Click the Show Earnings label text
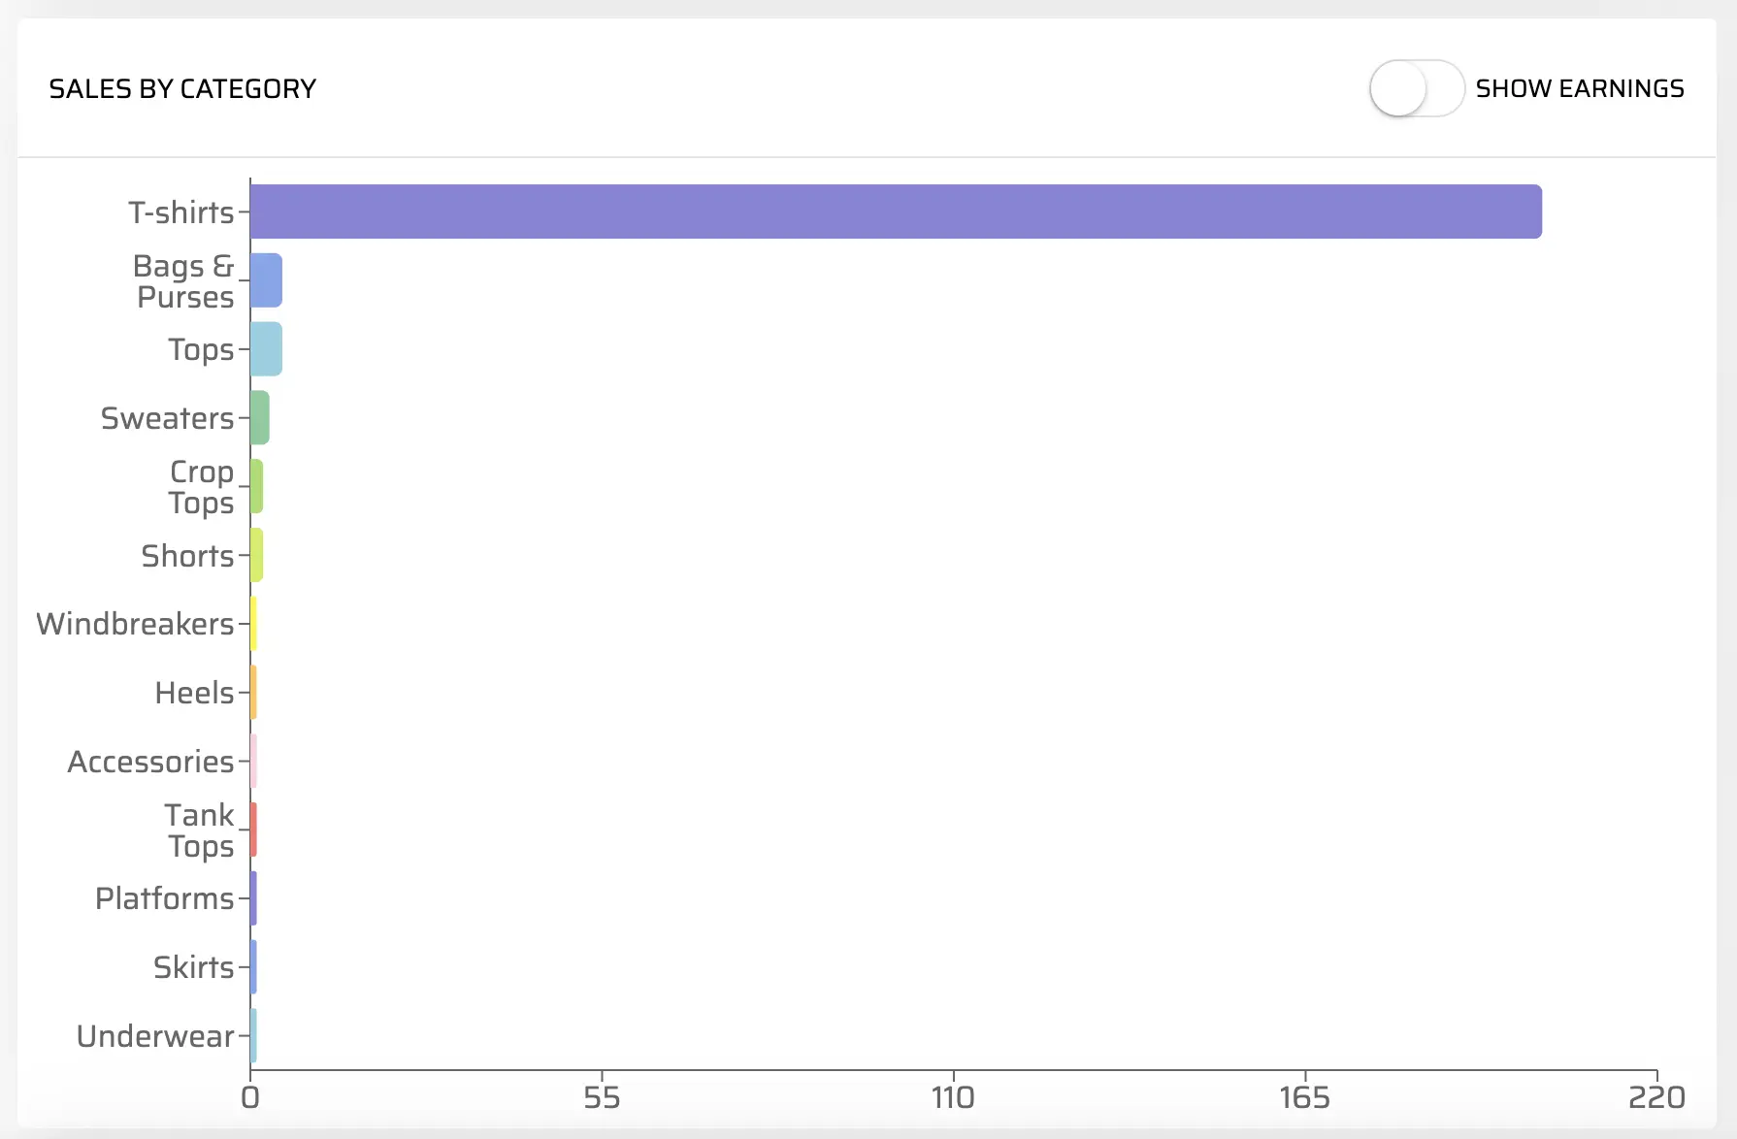The image size is (1737, 1139). pyautogui.click(x=1580, y=88)
